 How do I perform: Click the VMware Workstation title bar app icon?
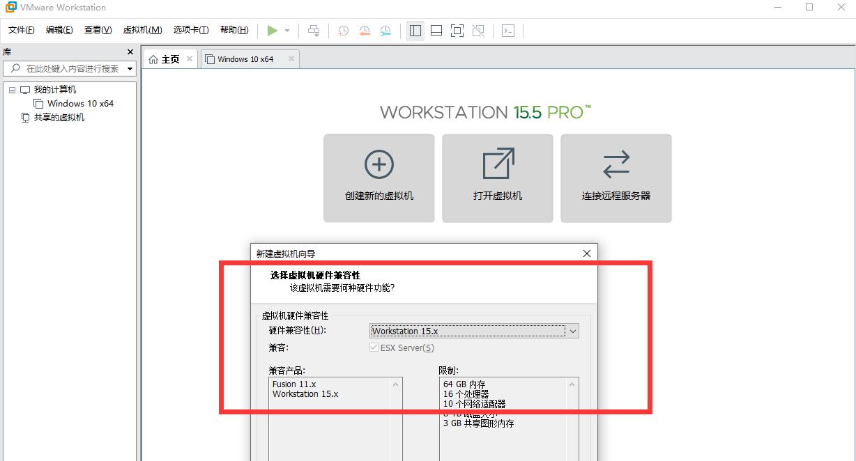pos(10,8)
